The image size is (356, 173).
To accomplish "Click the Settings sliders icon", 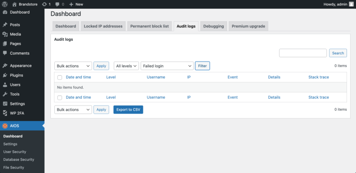I will pos(5,104).
